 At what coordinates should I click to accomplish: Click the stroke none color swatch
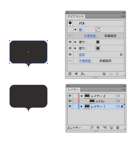[98, 29]
